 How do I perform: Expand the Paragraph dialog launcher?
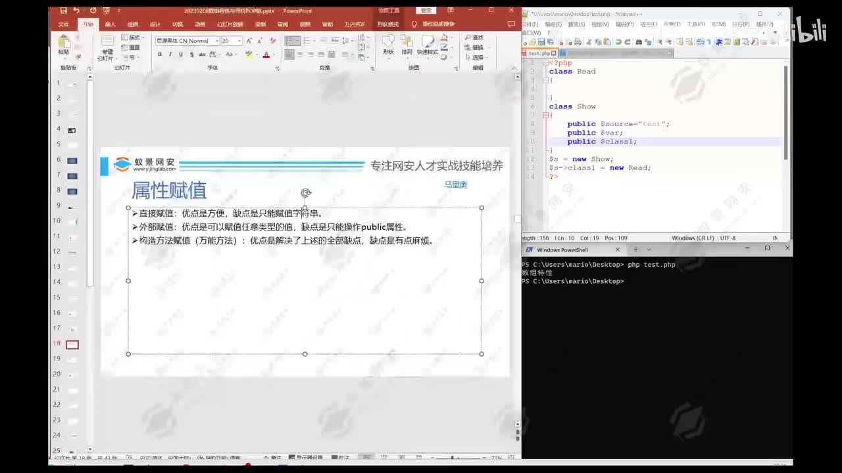coord(372,68)
